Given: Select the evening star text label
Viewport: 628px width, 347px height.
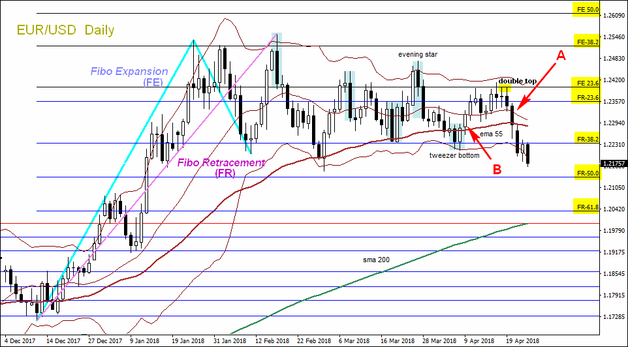Looking at the screenshot, I should click(418, 54).
